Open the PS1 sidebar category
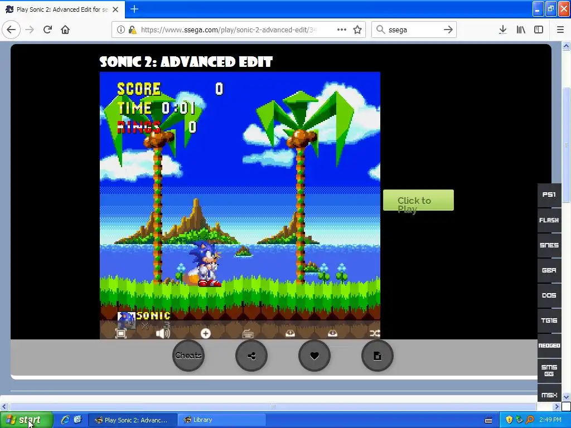 (x=549, y=194)
